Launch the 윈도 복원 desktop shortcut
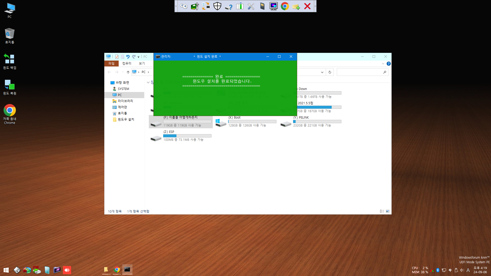Image resolution: width=491 pixels, height=276 pixels. (9, 87)
